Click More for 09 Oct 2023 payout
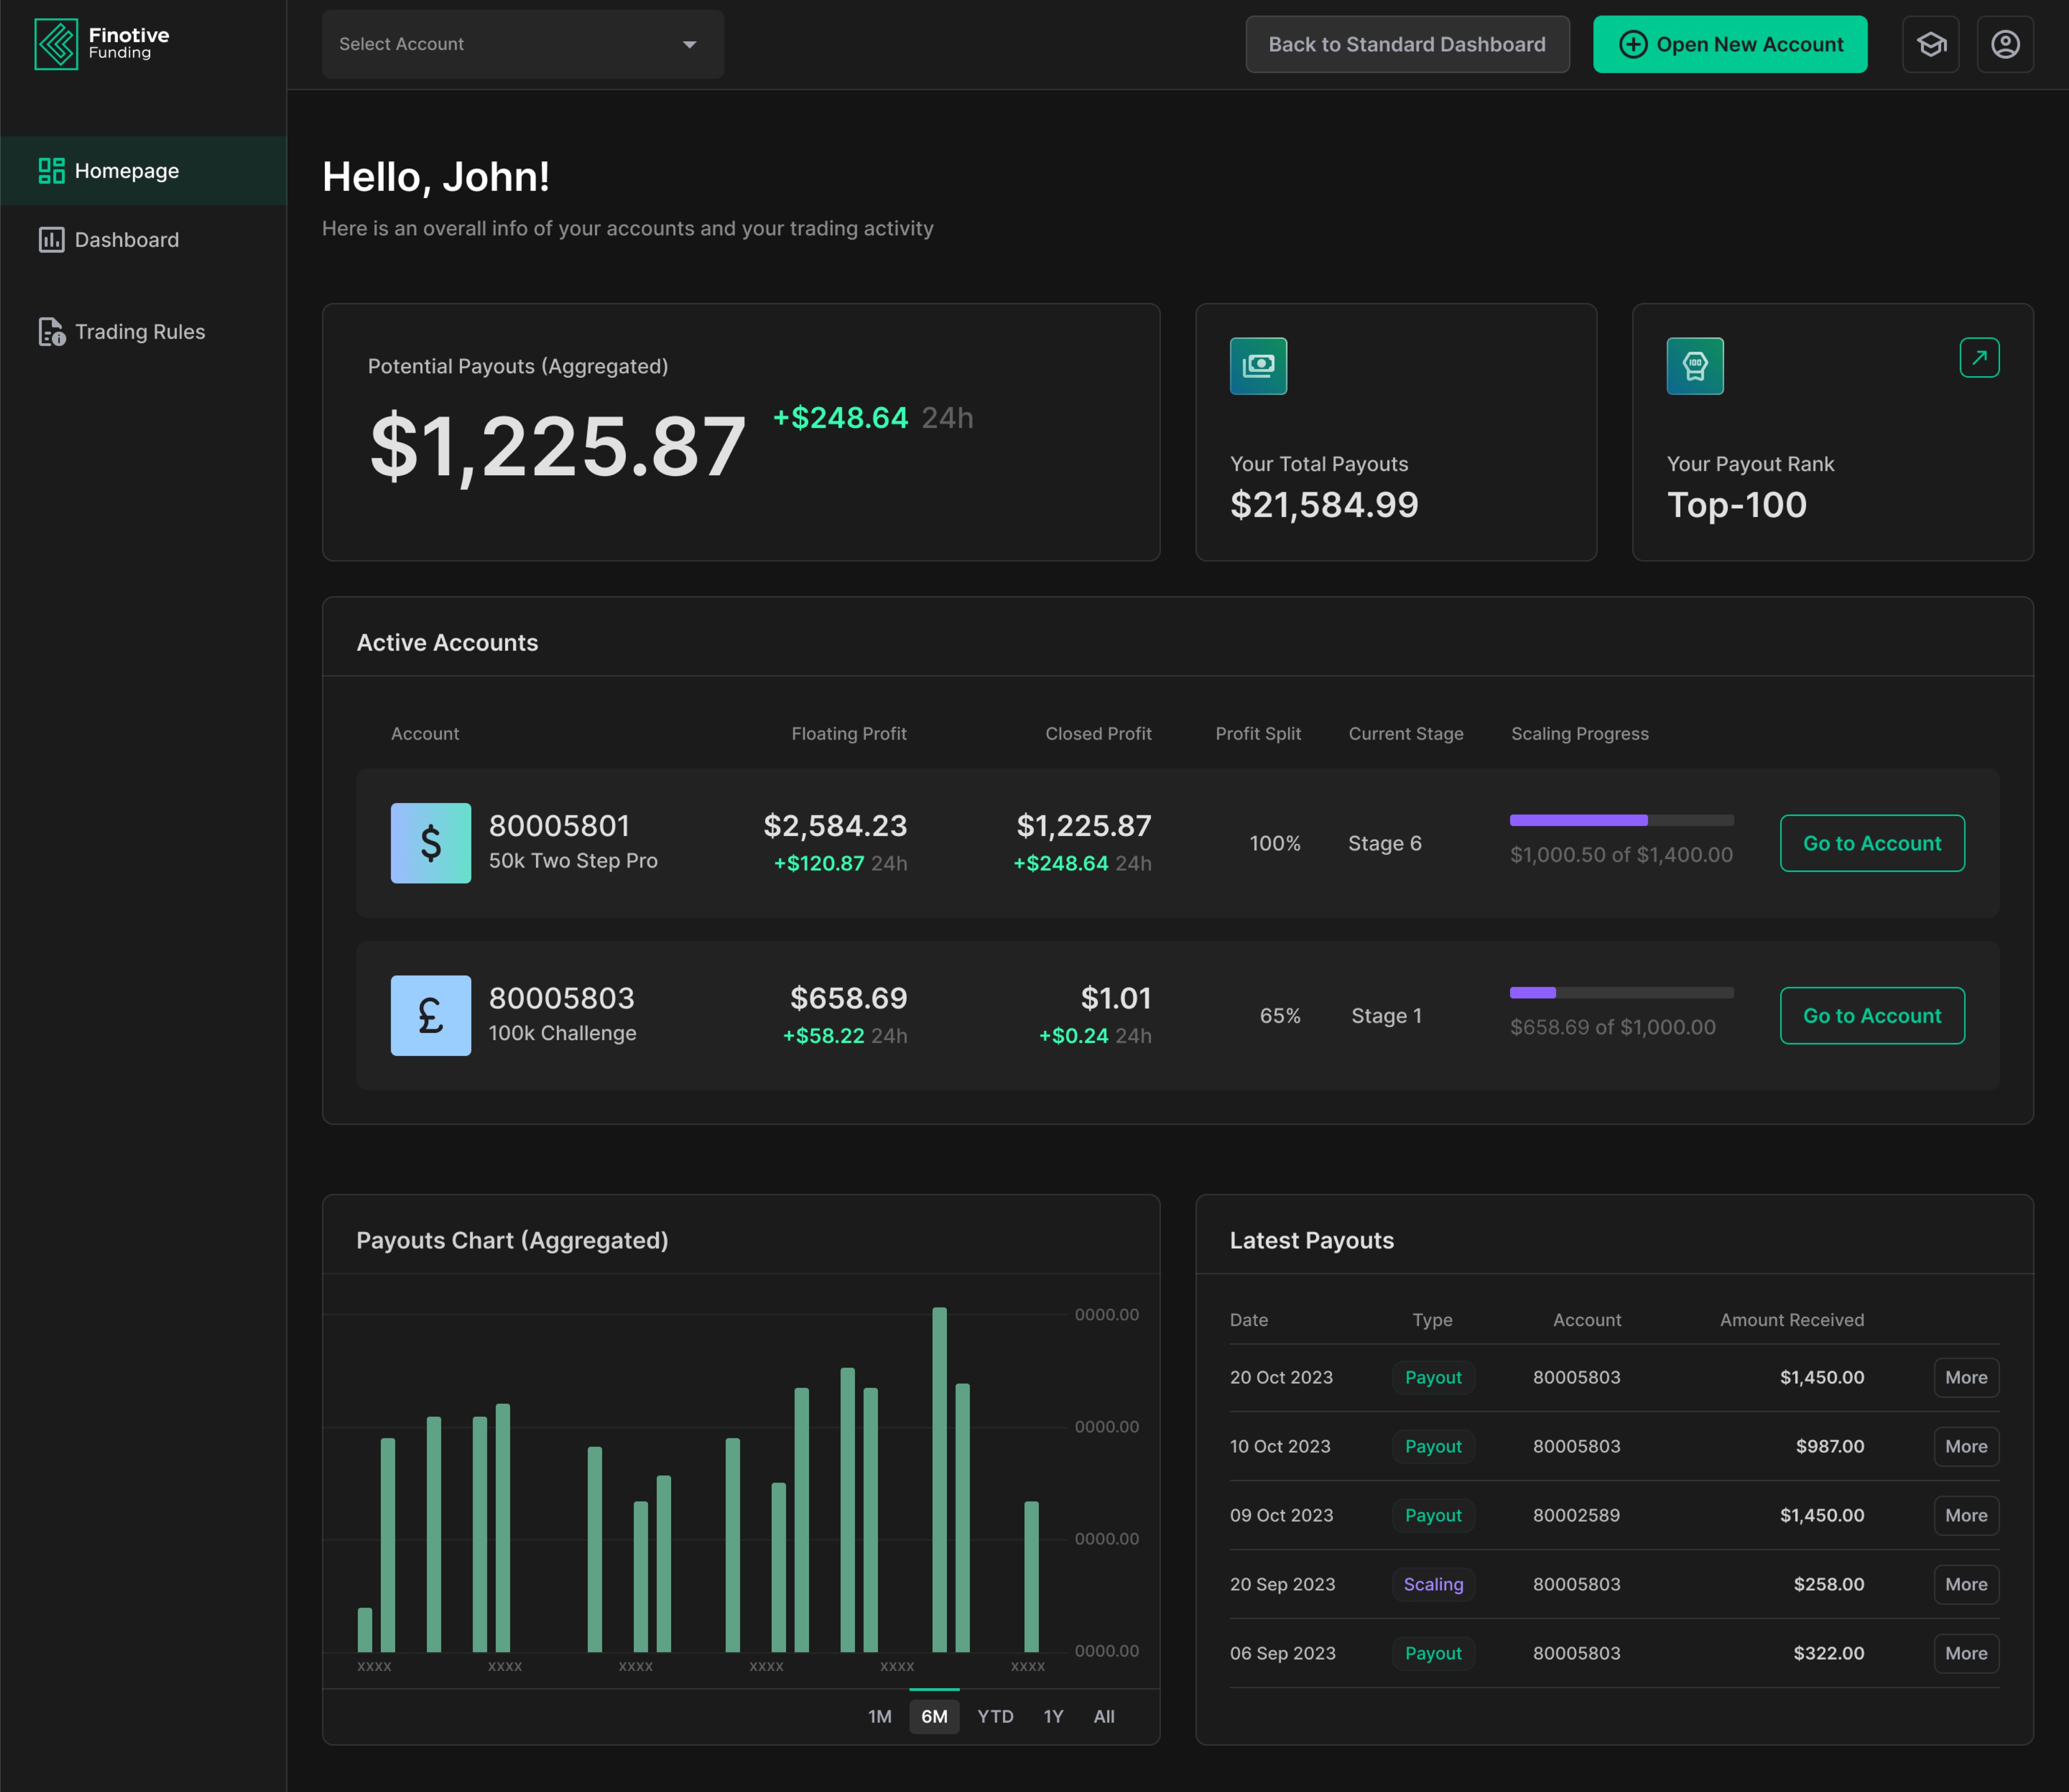The height and width of the screenshot is (1792, 2069). click(1966, 1515)
